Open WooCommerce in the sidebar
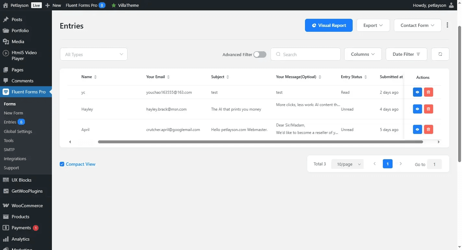Screen dimensions: 462x250 [27, 206]
